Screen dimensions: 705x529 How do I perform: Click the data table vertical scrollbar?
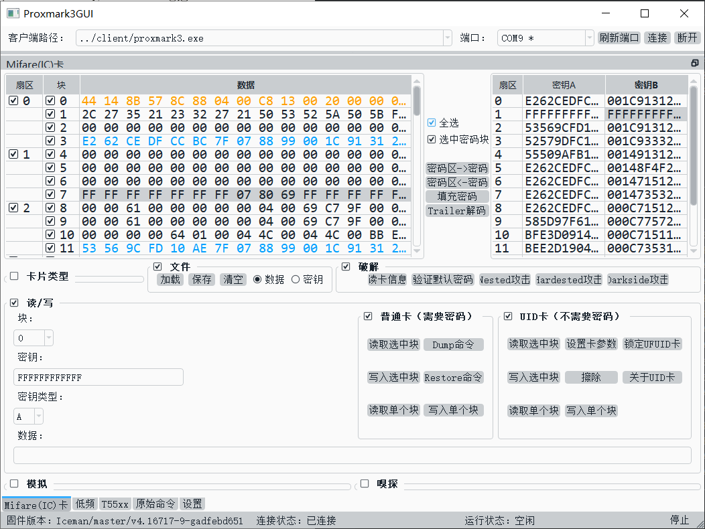pyautogui.click(x=417, y=167)
